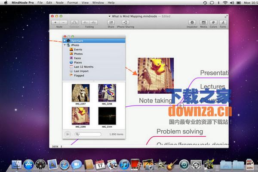Expand the Aperture source disclosure triangle
Screen dimensions: 258x172
[64, 40]
